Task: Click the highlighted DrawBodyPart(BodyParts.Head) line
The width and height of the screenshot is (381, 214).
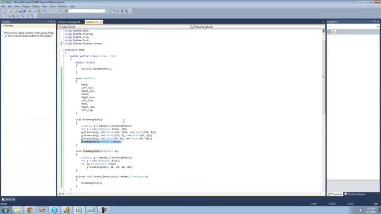Action: click(x=101, y=141)
